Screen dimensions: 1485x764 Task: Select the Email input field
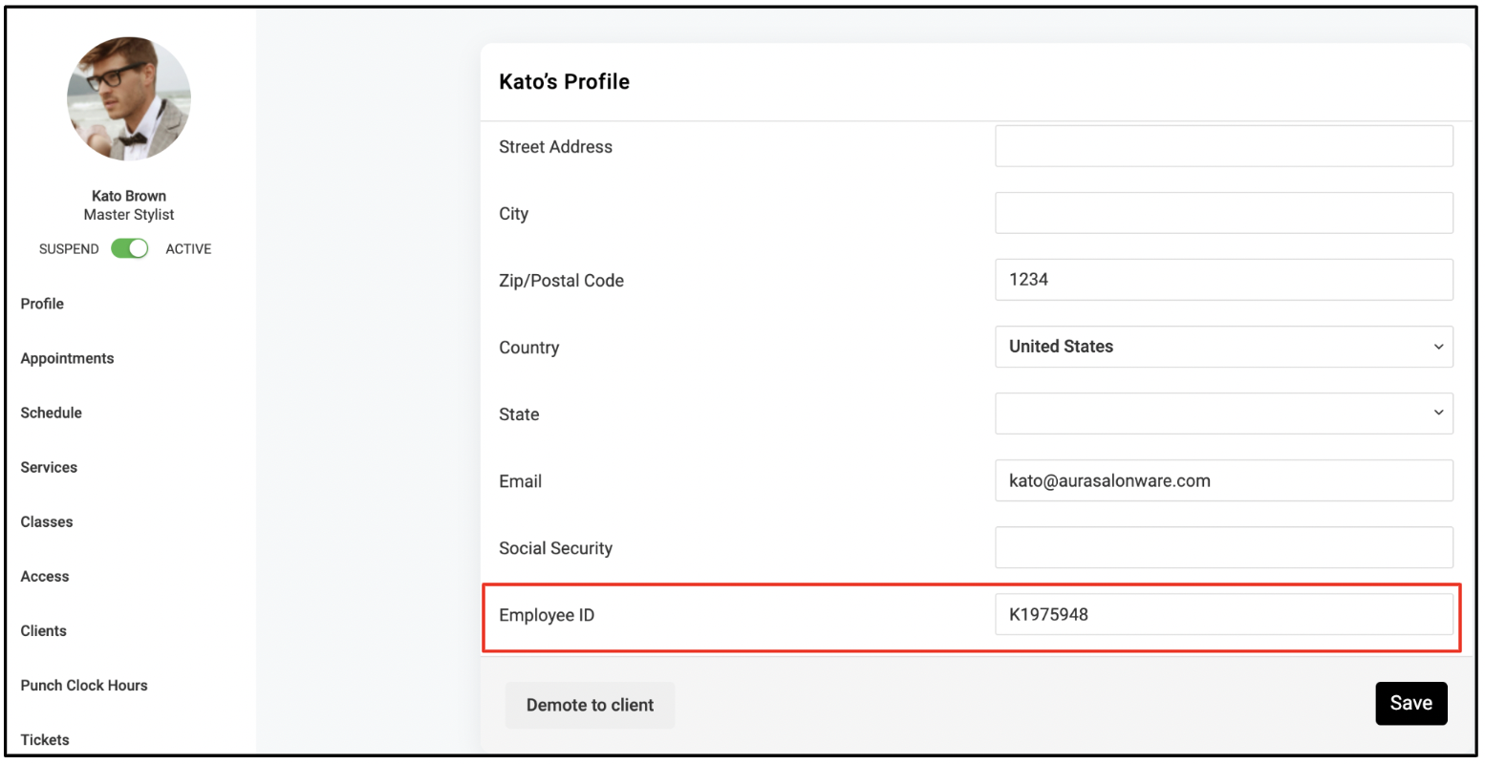coord(1224,480)
